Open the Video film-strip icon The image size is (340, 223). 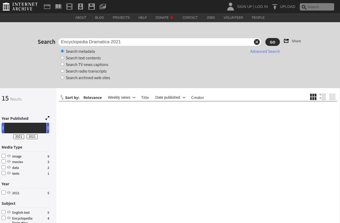(69, 7)
